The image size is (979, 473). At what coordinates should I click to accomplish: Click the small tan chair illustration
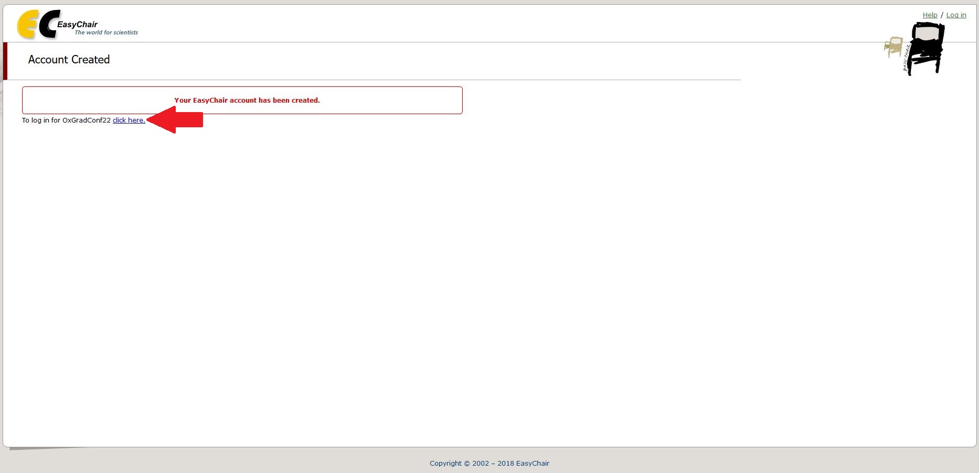[893, 47]
